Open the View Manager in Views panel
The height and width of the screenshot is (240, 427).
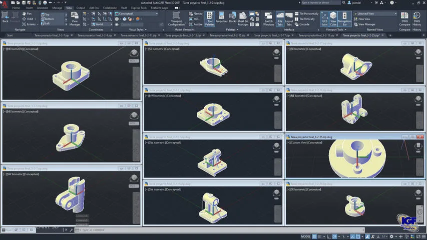pyautogui.click(x=75, y=19)
